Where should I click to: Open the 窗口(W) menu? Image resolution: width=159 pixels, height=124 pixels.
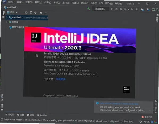[x=109, y=3]
